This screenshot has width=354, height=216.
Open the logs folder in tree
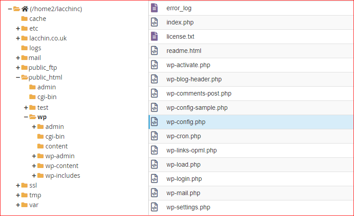[x=35, y=48]
